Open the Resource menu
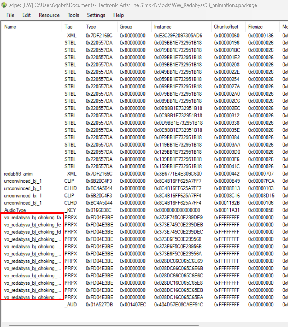Image resolution: width=288 pixels, height=327 pixels. click(x=49, y=15)
